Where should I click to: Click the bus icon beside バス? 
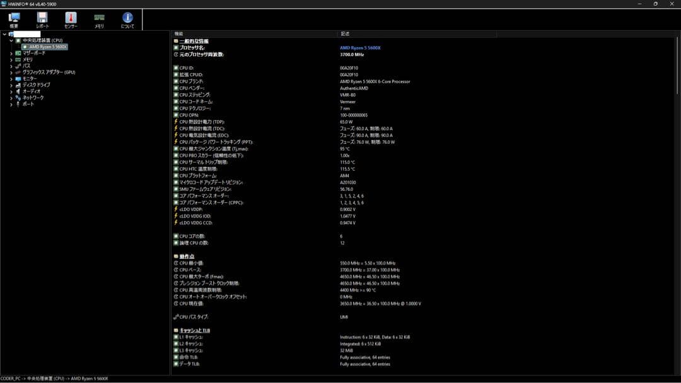18,66
